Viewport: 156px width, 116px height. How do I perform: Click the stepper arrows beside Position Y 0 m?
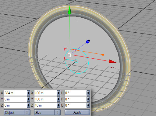pyautogui.click(x=28, y=99)
